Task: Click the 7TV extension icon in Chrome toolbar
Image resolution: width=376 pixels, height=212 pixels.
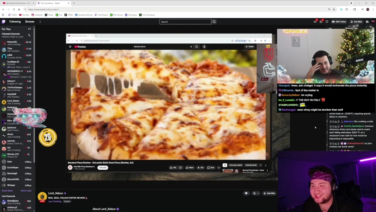Action: (x=341, y=9)
